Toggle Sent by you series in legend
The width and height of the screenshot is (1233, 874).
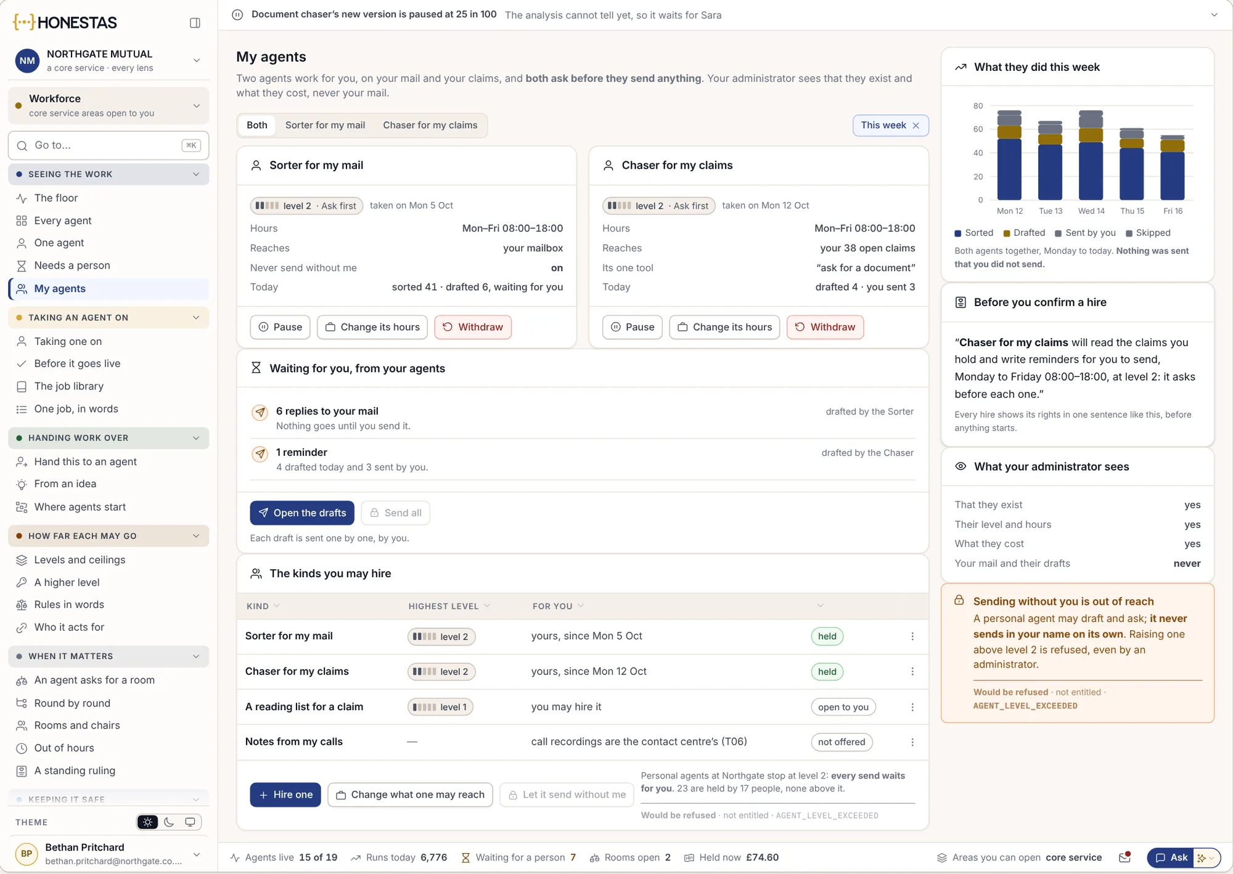pos(1085,233)
